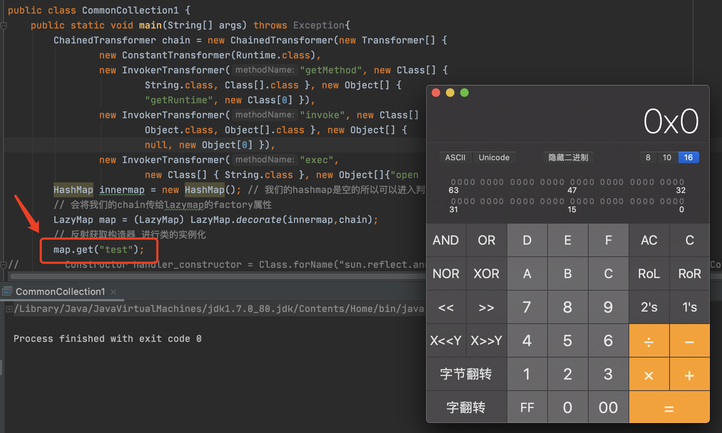Collapse the main method fold marker
Viewport: 722px width, 433px height.
(4, 26)
